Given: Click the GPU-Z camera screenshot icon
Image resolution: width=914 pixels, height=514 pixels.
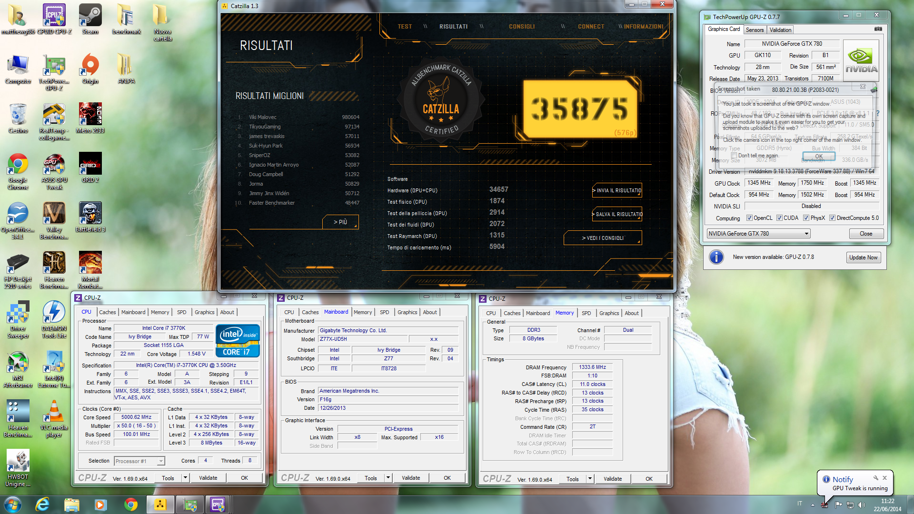Looking at the screenshot, I should (x=878, y=29).
